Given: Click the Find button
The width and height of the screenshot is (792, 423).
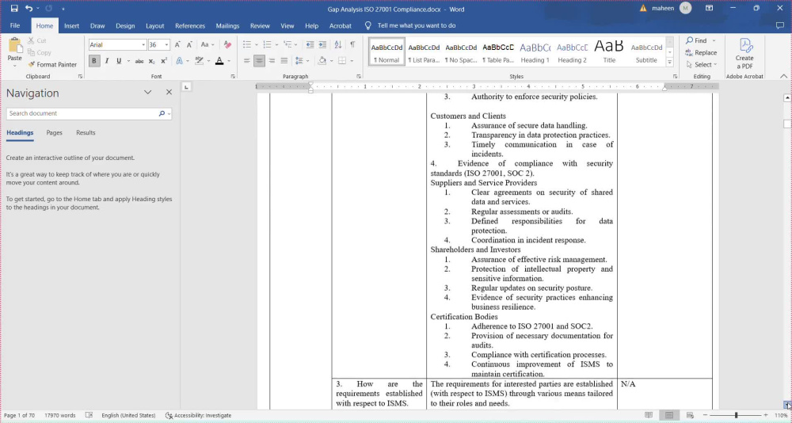Looking at the screenshot, I should click(696, 40).
